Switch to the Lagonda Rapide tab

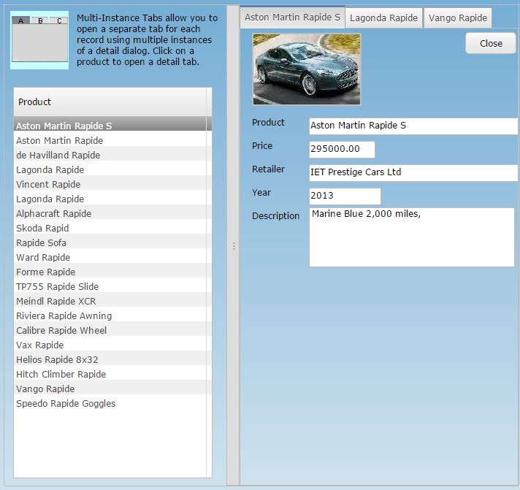click(x=383, y=18)
